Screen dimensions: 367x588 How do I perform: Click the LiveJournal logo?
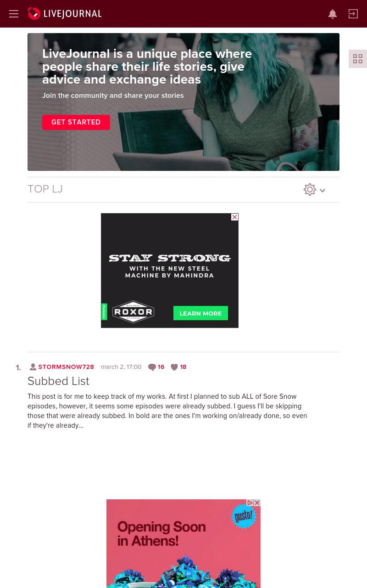click(64, 14)
